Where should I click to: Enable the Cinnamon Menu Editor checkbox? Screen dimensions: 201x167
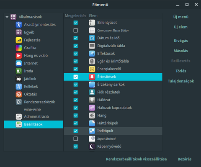[76, 30]
